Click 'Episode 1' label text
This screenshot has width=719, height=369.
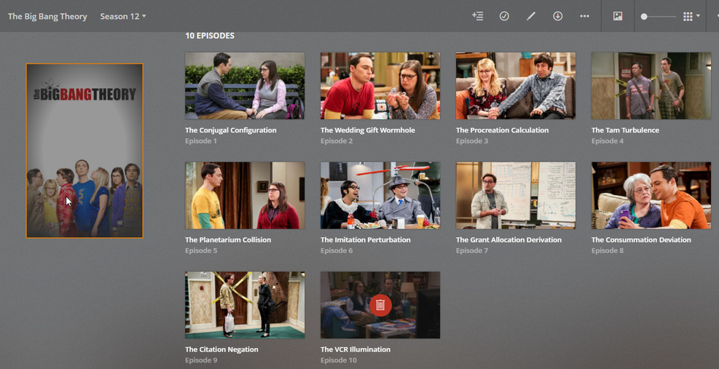[x=201, y=141]
